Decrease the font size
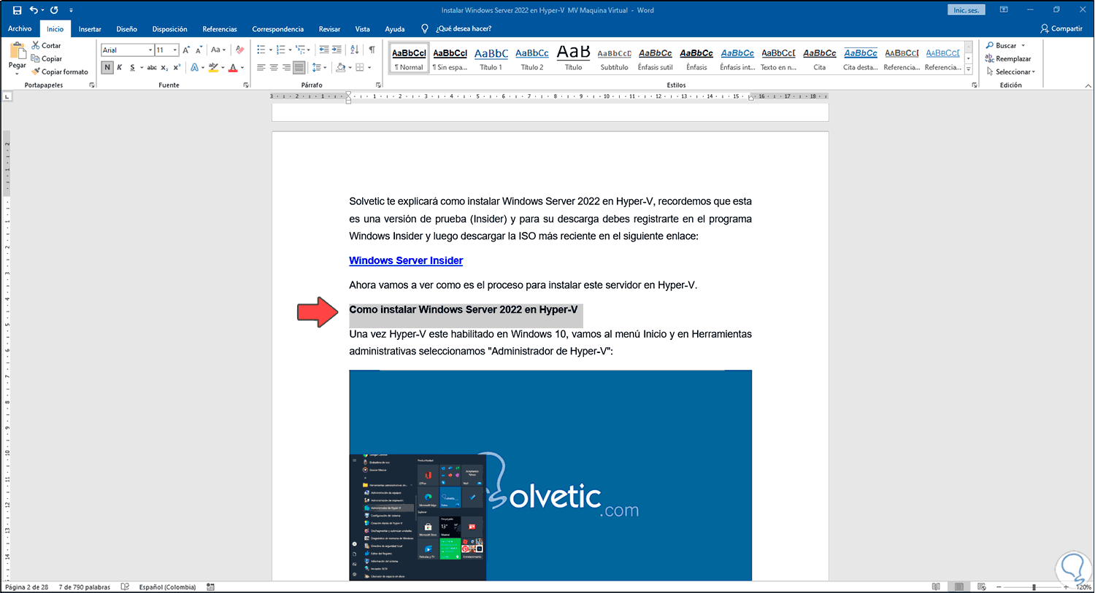1095x593 pixels. pos(199,50)
